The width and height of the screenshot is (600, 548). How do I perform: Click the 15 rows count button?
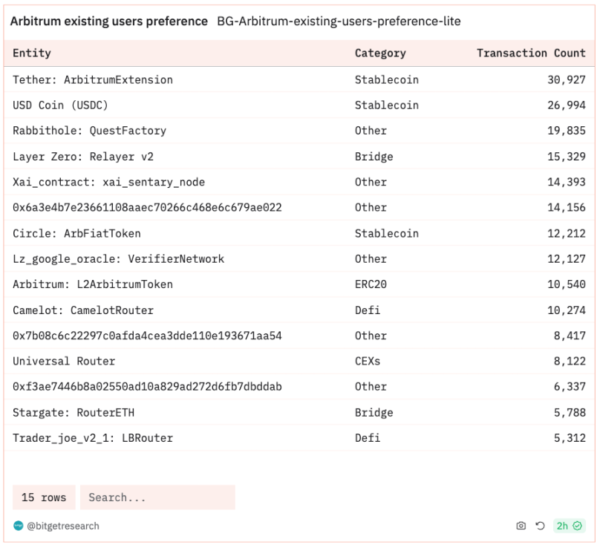pos(44,498)
